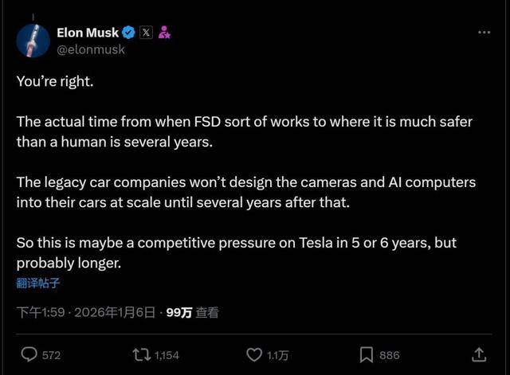Image resolution: width=510 pixels, height=375 pixels.
Task: Click the 翻译帖子 translate link
Action: coord(37,283)
